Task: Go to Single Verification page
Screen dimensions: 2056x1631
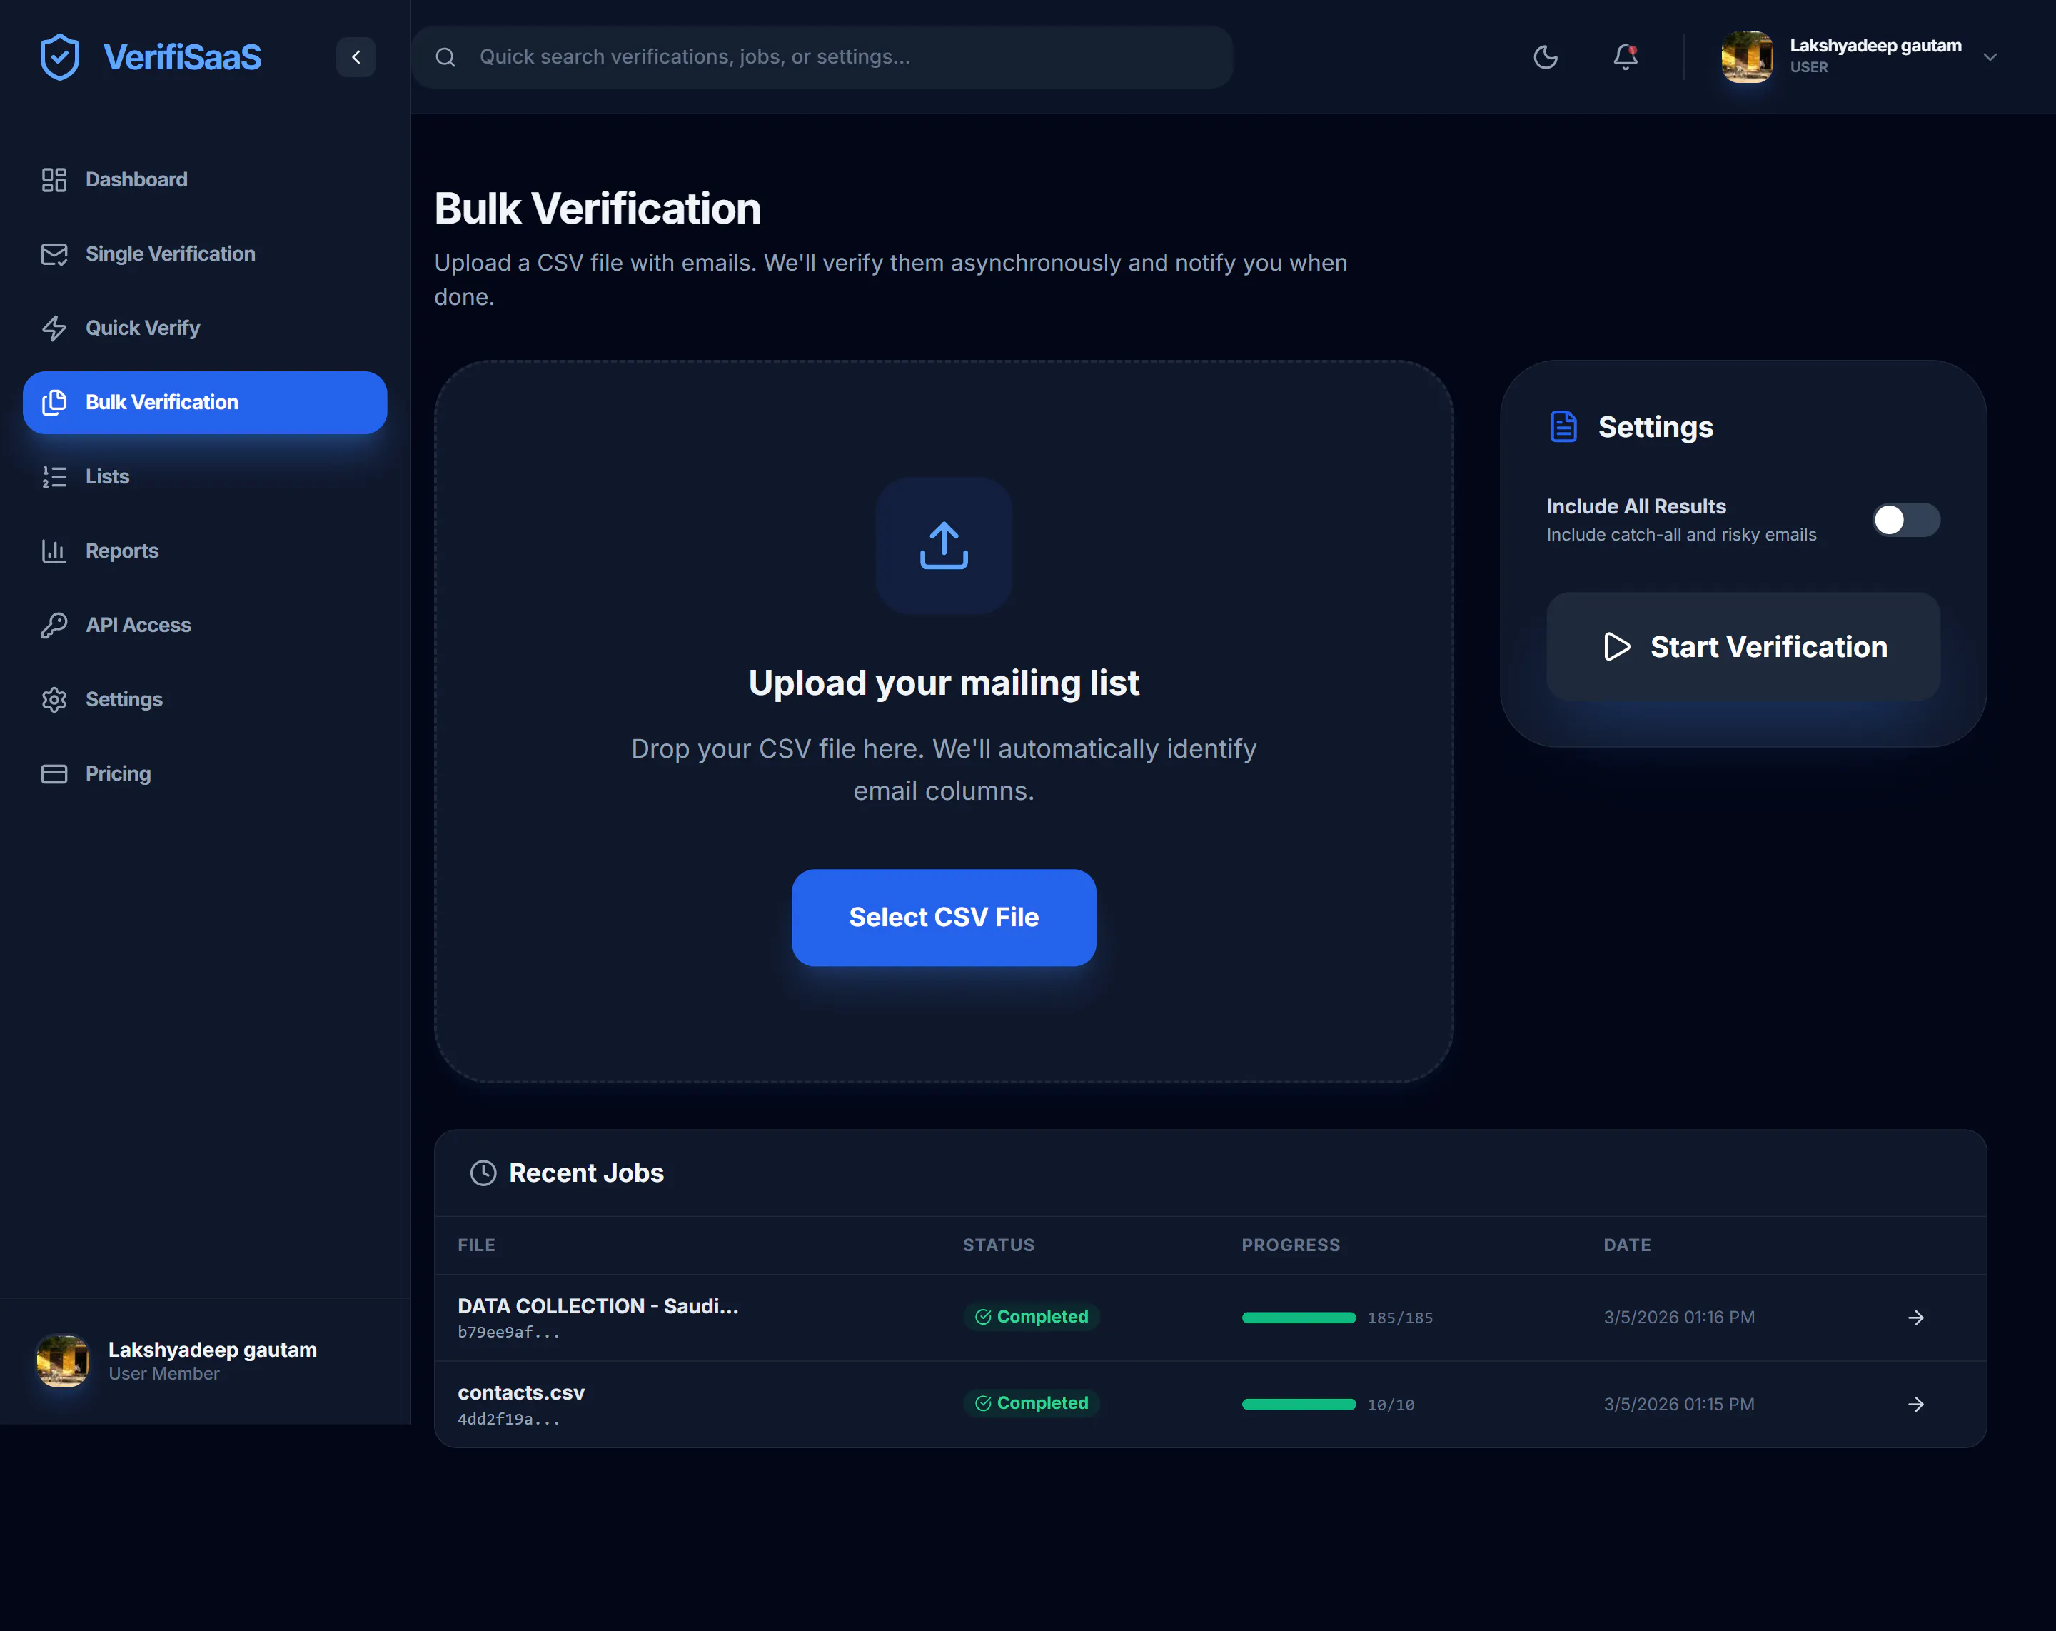Action: click(205, 254)
